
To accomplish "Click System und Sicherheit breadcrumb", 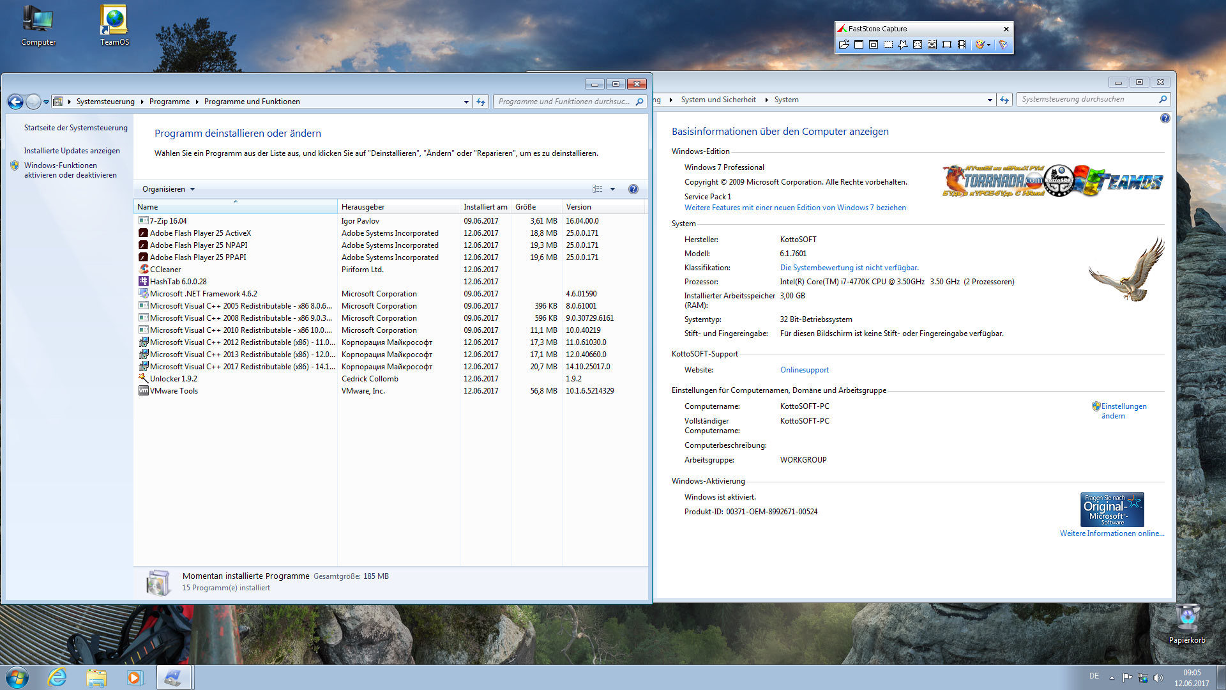I will tap(718, 100).
